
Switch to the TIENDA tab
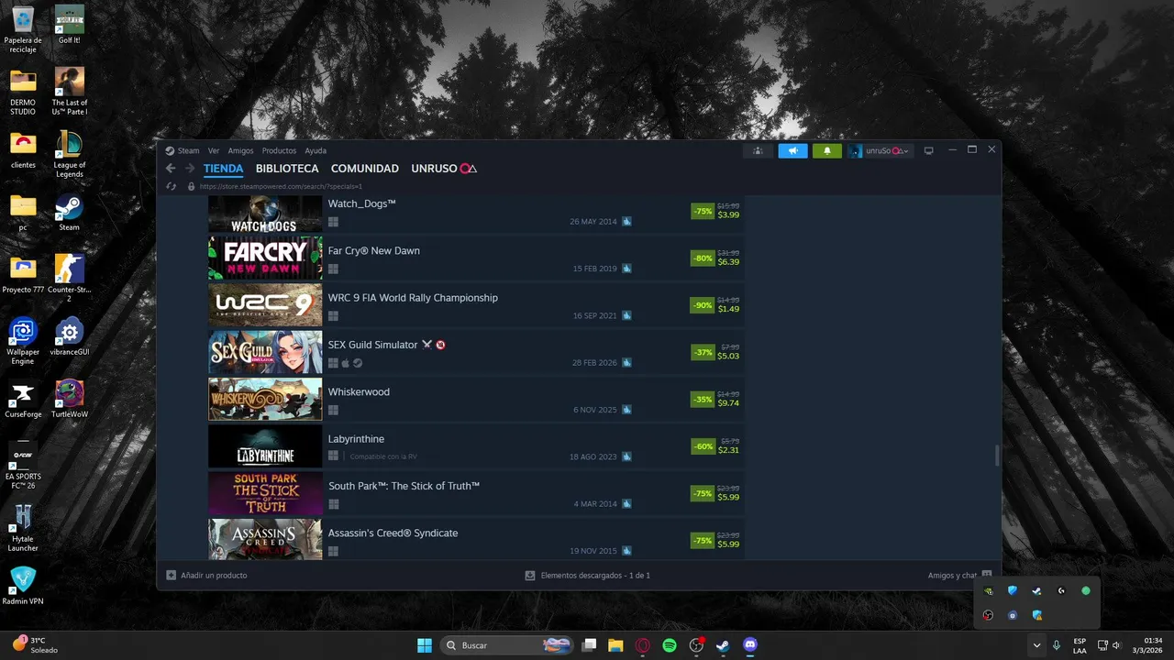click(x=223, y=169)
